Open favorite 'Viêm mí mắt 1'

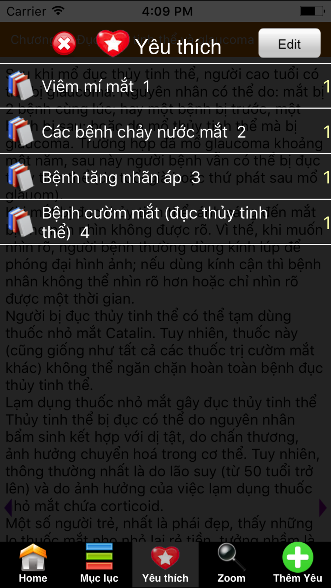(165, 86)
